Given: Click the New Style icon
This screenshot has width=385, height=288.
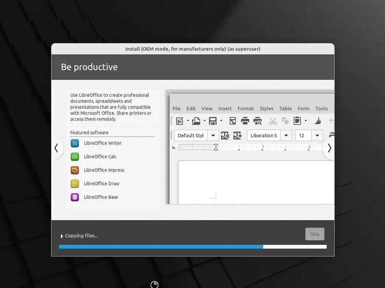Looking at the screenshot, I should click(x=238, y=135).
